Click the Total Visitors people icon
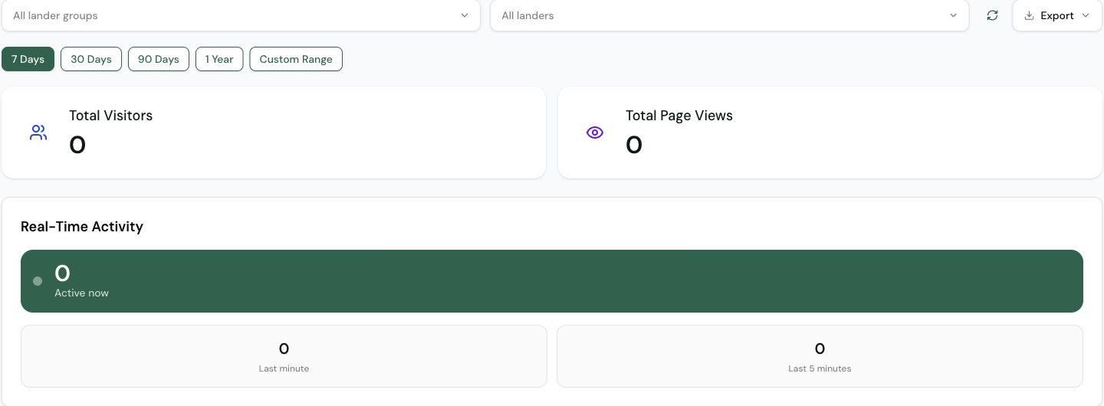Image resolution: width=1104 pixels, height=406 pixels. click(38, 133)
